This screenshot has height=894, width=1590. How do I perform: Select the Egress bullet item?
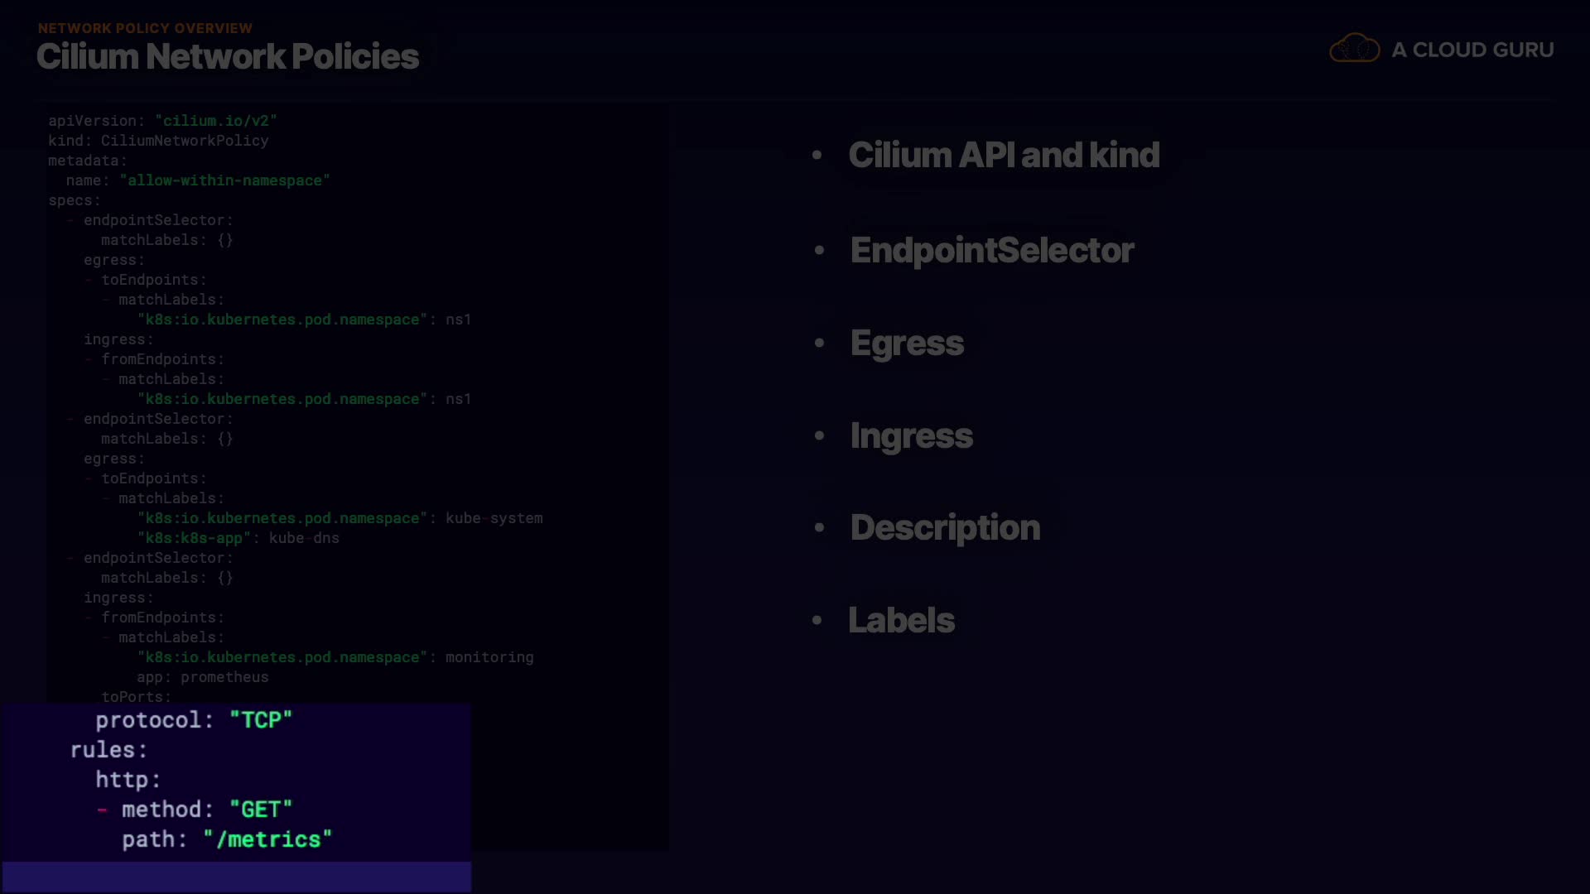[x=907, y=343]
